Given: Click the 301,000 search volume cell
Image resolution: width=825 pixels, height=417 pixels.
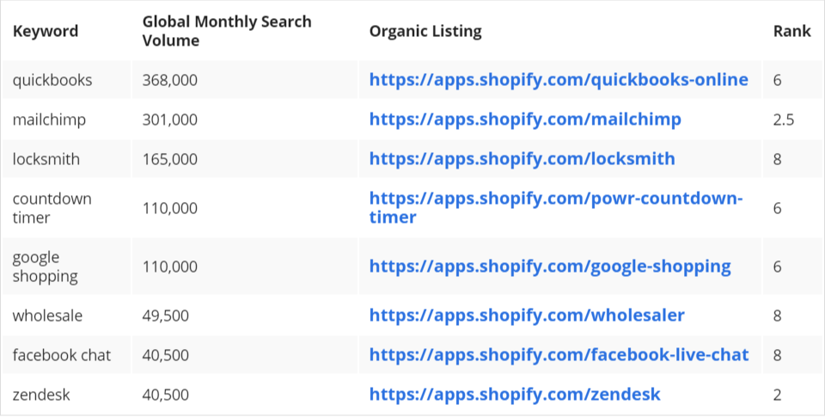Looking at the screenshot, I should pyautogui.click(x=170, y=120).
